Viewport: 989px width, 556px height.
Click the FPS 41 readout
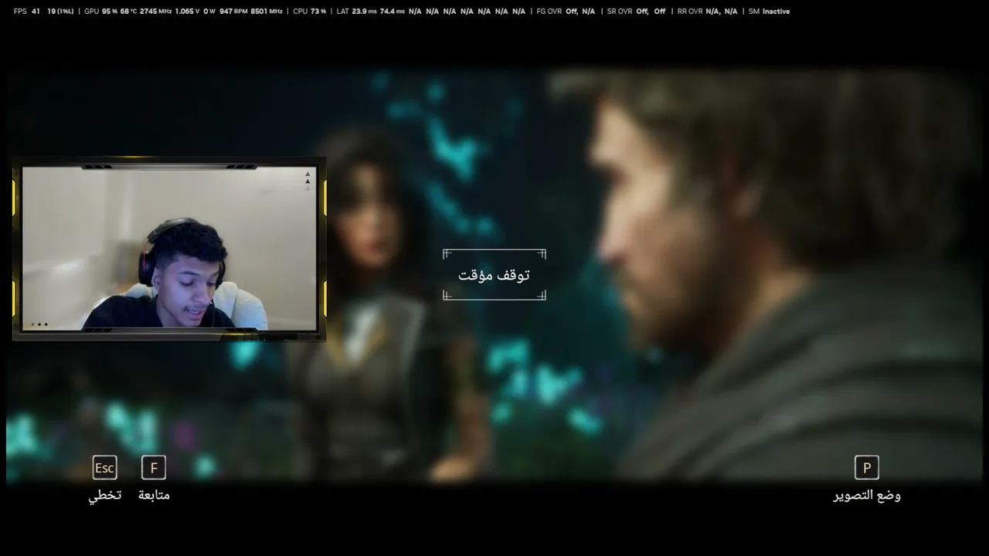[27, 12]
